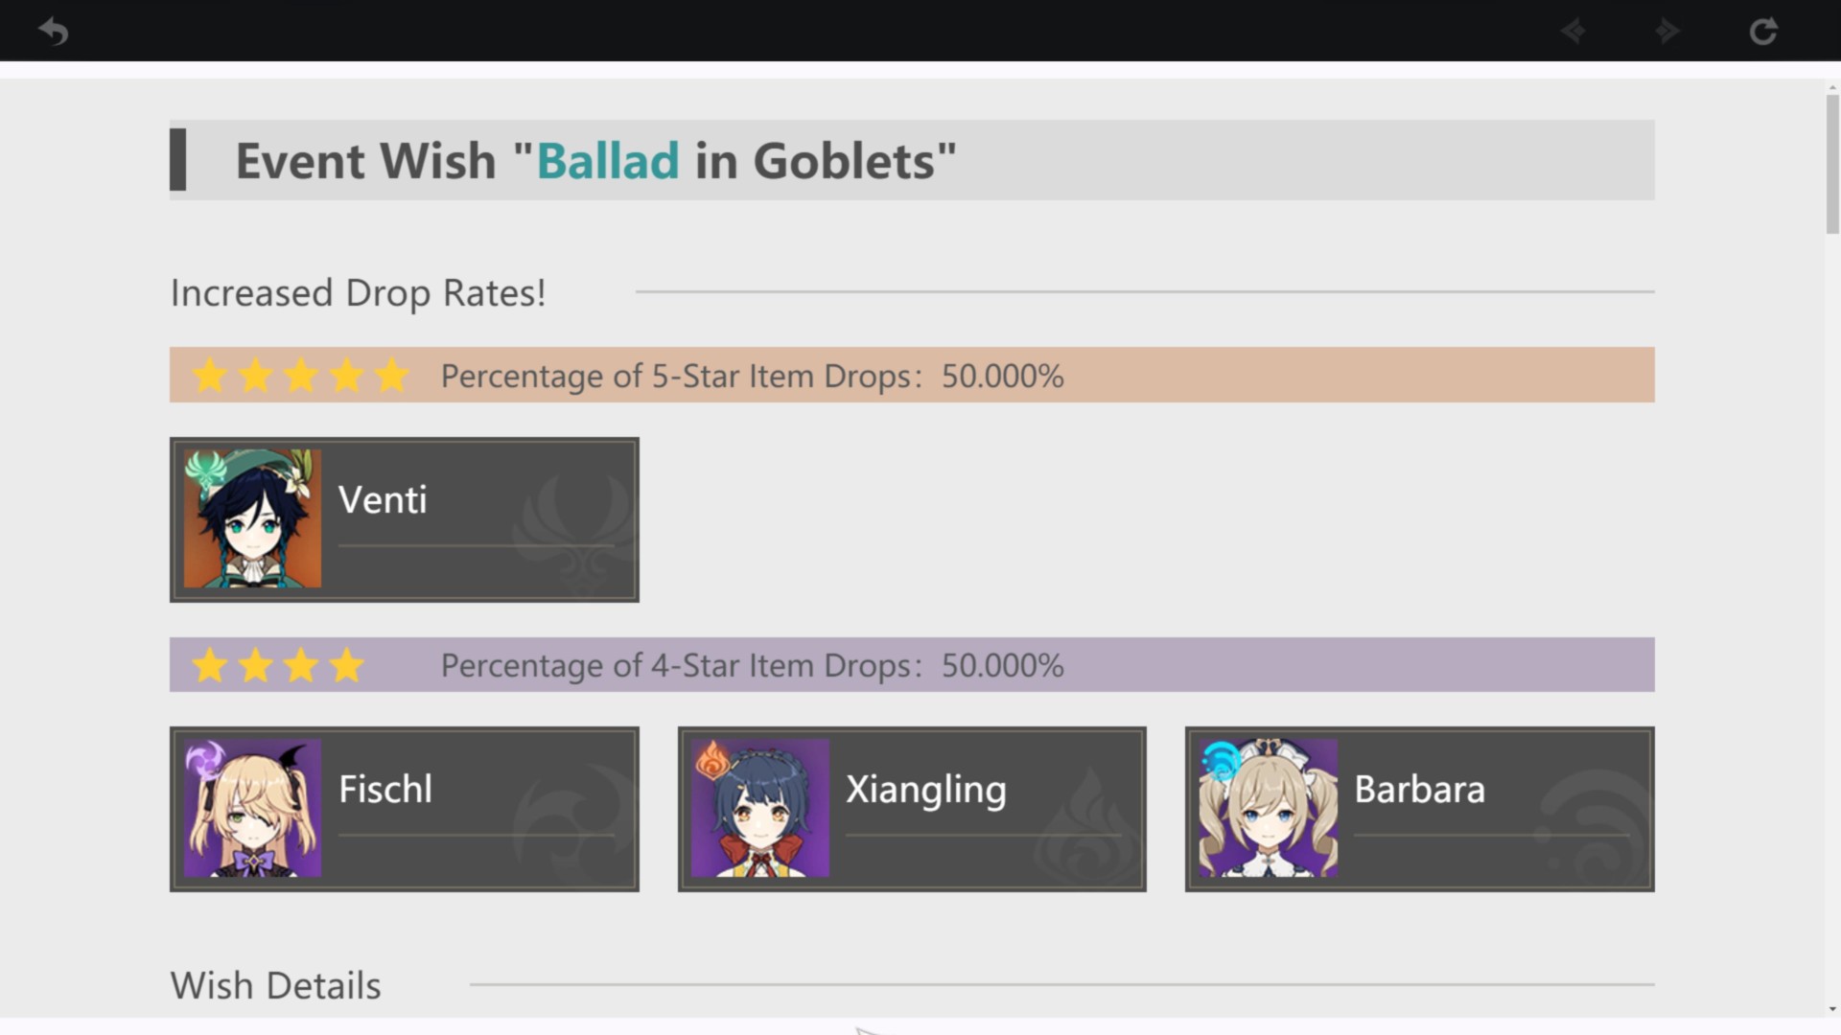1841x1035 pixels.
Task: Click the Wish Details section heading
Action: click(276, 985)
